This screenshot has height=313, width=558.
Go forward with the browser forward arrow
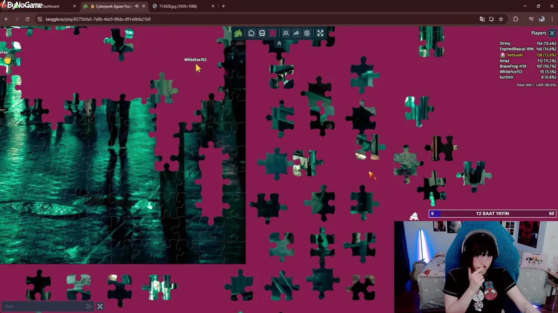point(17,19)
